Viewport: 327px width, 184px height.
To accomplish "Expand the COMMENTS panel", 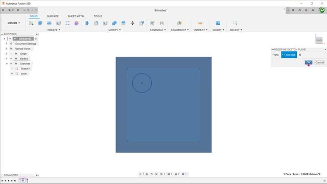I will pyautogui.click(x=37, y=175).
